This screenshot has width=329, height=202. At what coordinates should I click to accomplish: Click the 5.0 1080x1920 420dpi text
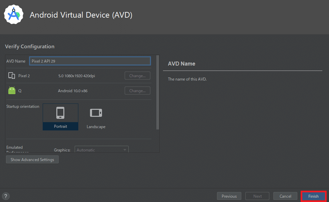[x=77, y=76]
